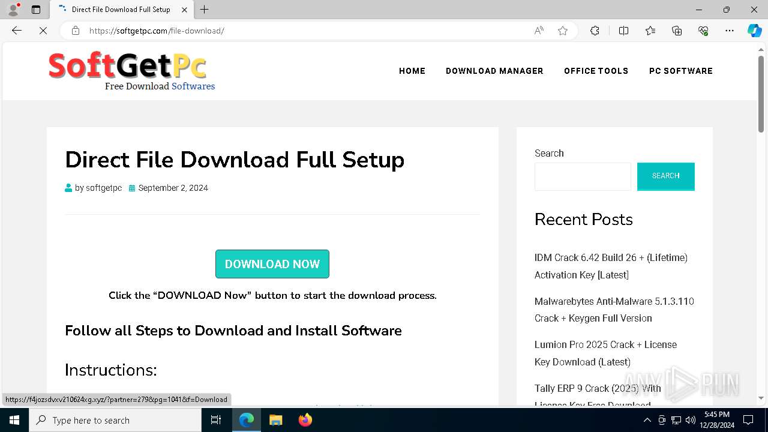Open a new browser tab
768x432 pixels.
click(x=205, y=10)
